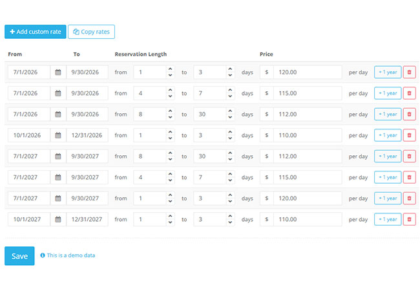Viewport: 420px width, 291px height.
Task: Click '+1 year' on the 10/1/2026 row
Action: [x=388, y=135]
